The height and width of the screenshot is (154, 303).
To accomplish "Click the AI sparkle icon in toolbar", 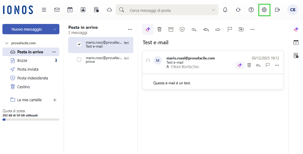I will [148, 29].
